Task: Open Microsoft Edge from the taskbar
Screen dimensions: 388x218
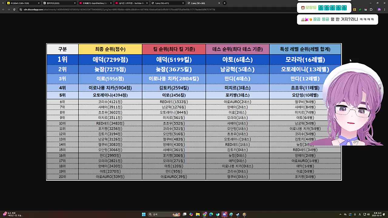Action: tap(211, 214)
